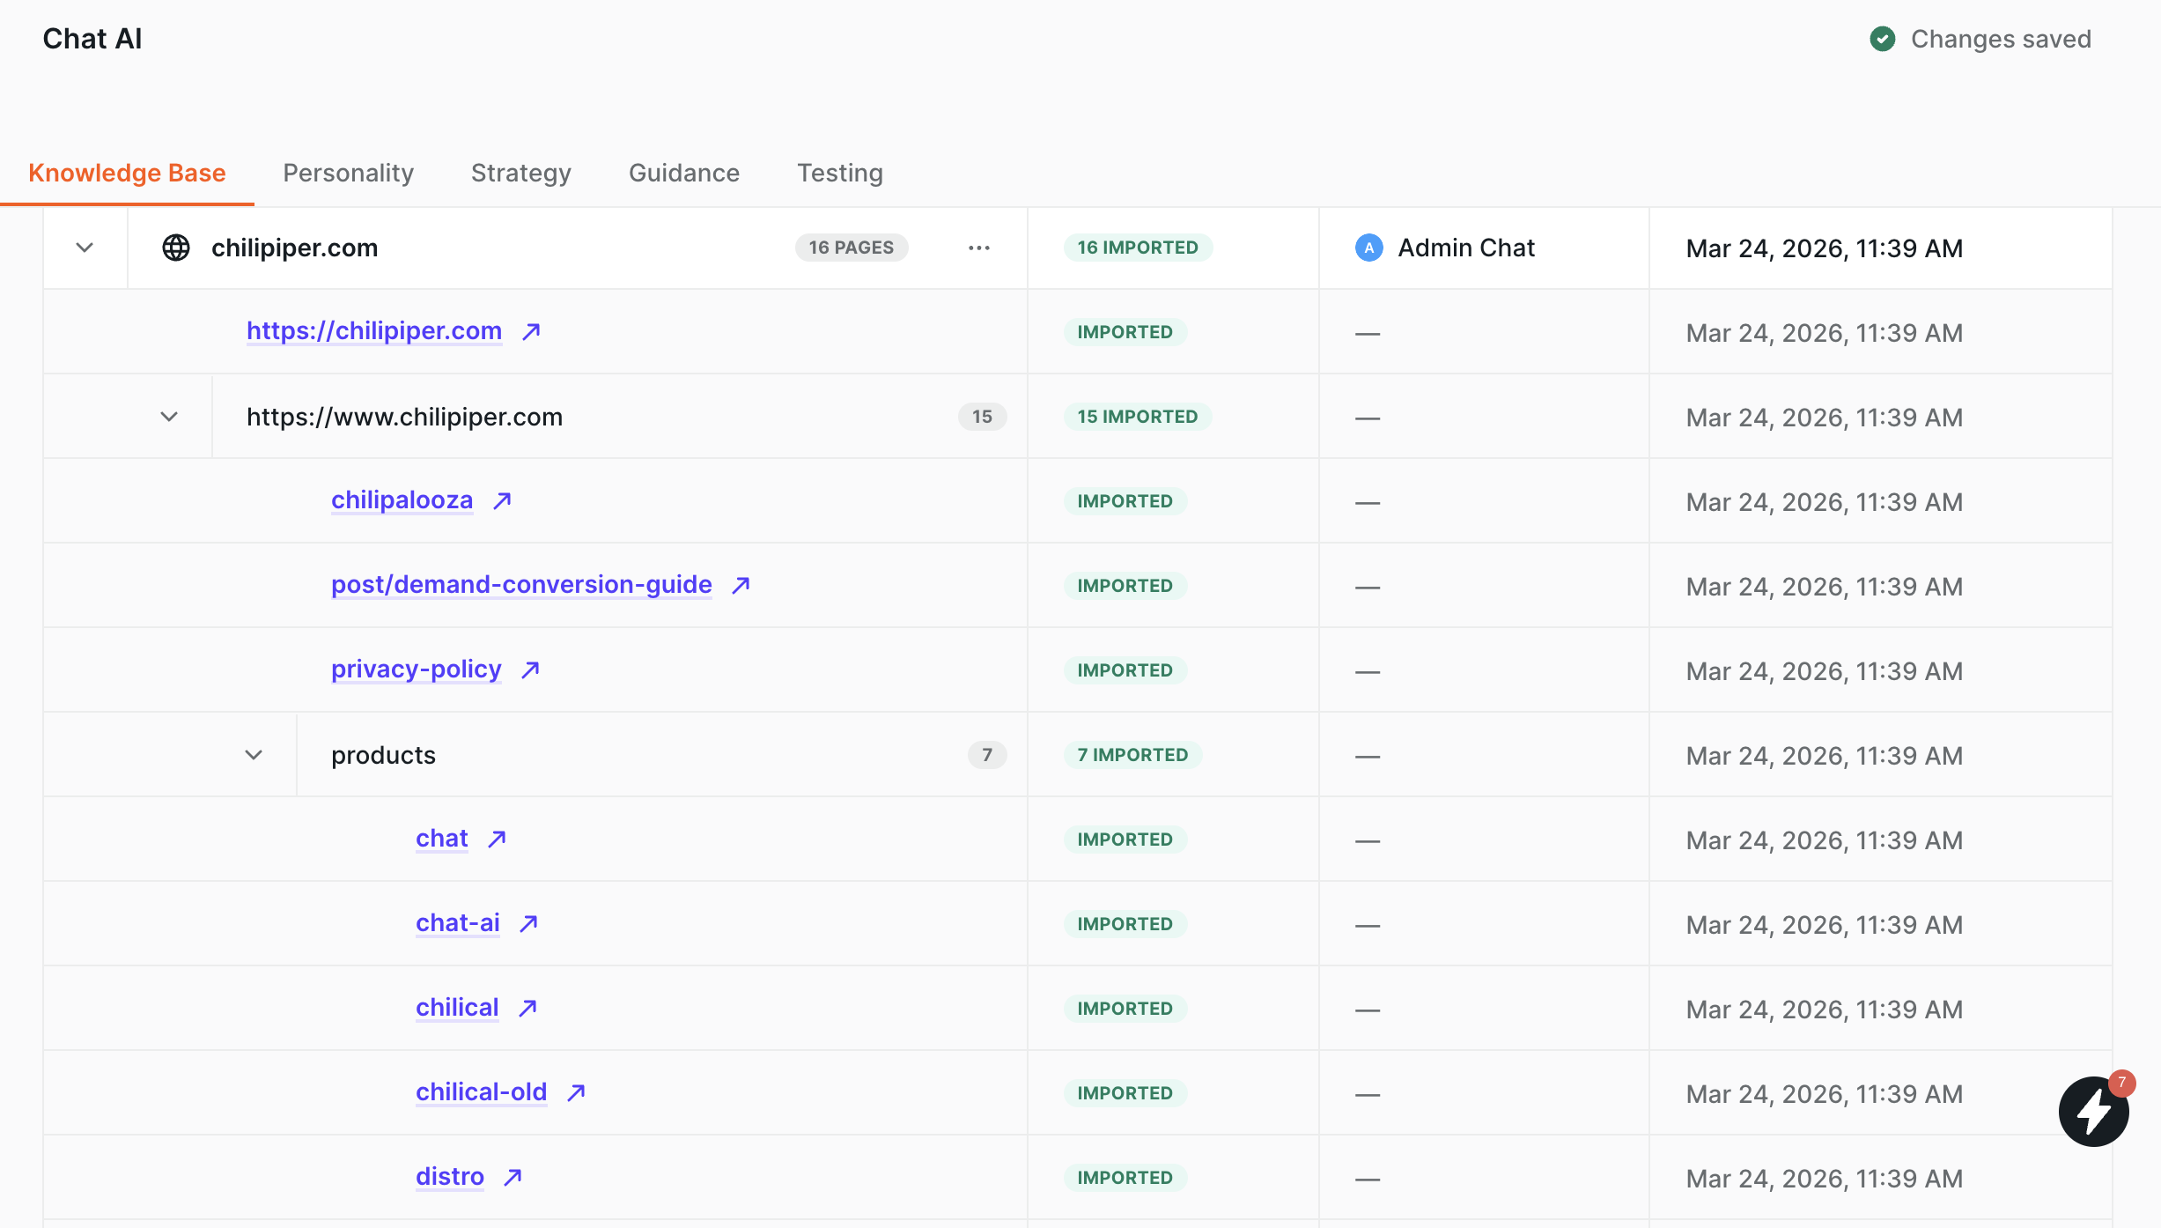Click the external arrow icon beside chilical-old
Image resolution: width=2161 pixels, height=1228 pixels.
click(x=576, y=1093)
